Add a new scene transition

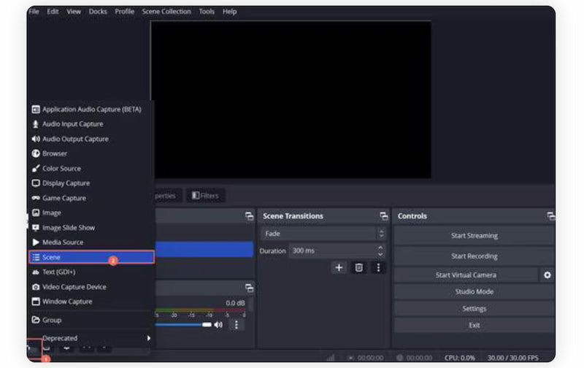339,267
